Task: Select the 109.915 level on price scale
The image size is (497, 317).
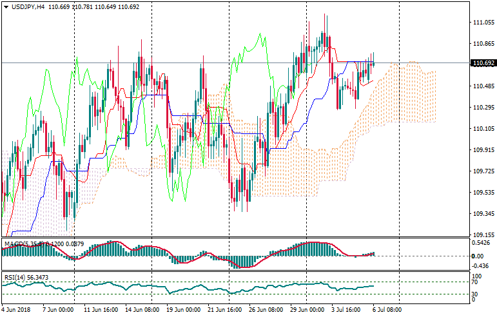Action: (x=483, y=149)
